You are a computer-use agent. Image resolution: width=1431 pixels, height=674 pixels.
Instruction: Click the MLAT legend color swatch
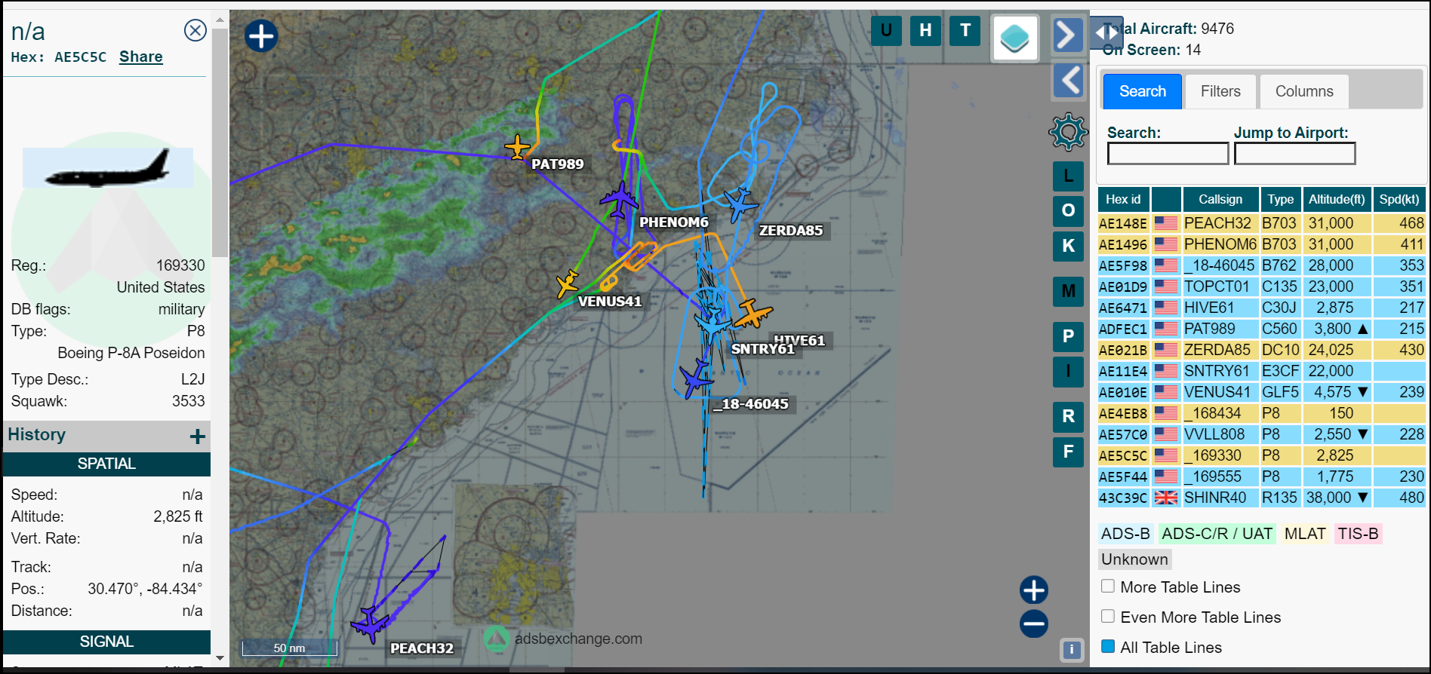[1305, 534]
